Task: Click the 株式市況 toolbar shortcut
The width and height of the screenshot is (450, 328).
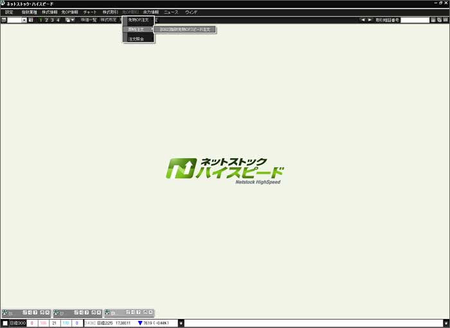Action: pos(109,20)
